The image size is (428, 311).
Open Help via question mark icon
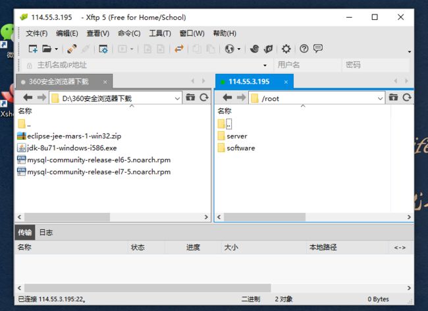click(x=304, y=49)
